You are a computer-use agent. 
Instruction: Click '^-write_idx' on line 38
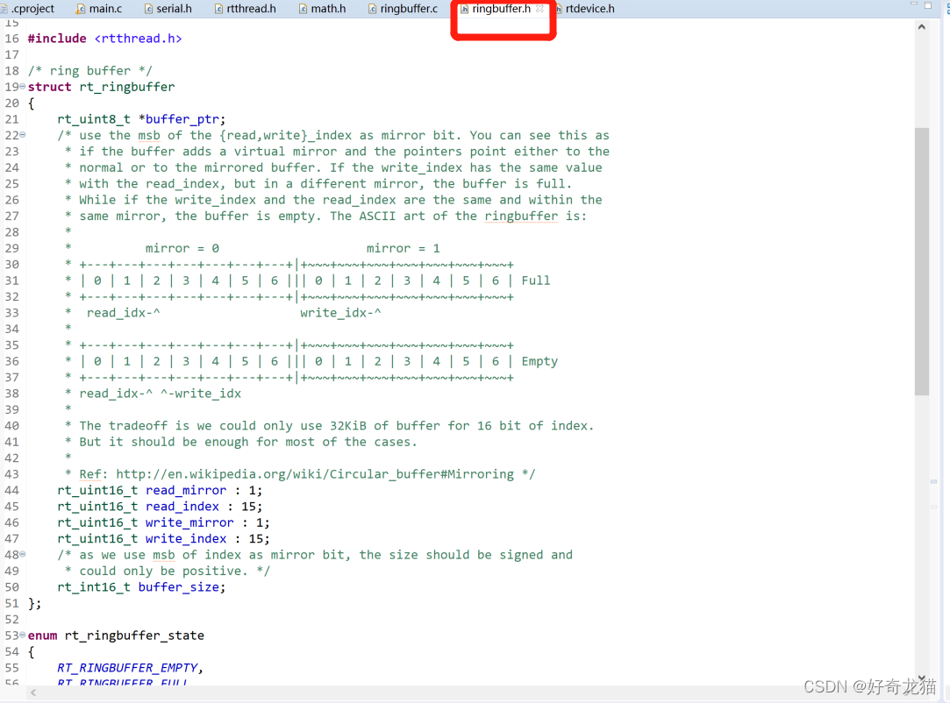coord(201,393)
